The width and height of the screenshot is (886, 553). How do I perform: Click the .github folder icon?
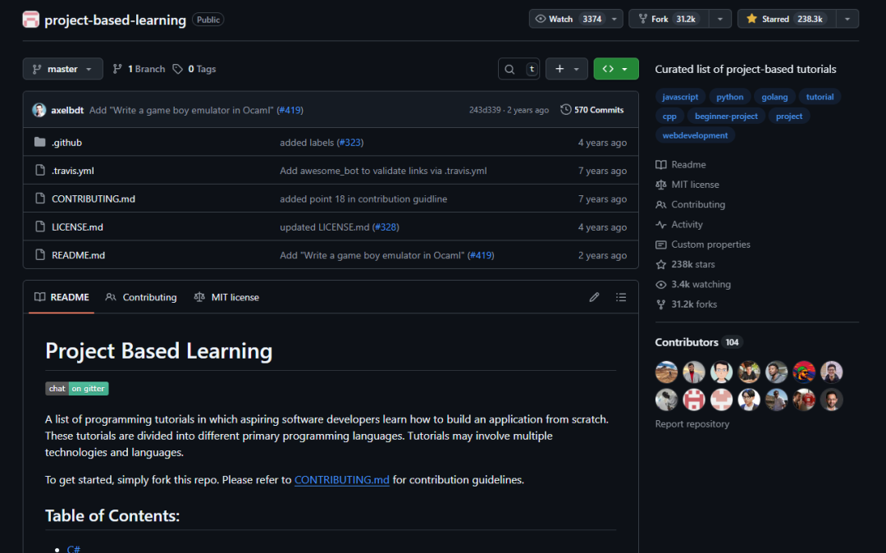(39, 142)
